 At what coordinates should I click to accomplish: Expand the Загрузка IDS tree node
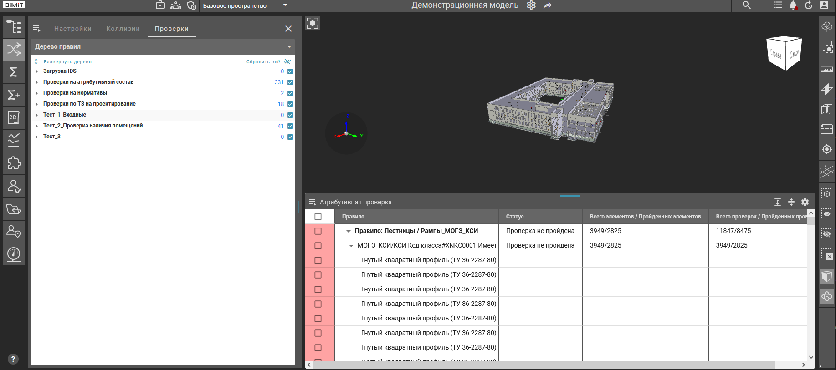[x=37, y=71]
